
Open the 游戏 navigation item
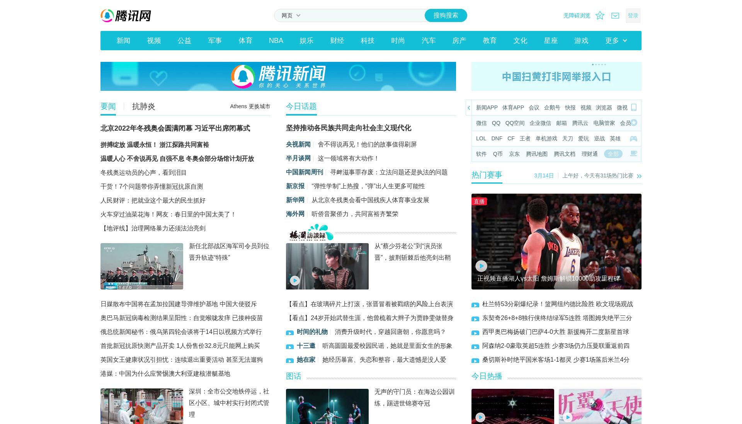pyautogui.click(x=581, y=41)
